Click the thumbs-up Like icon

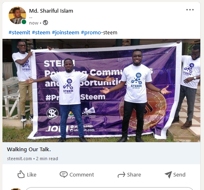(x=21, y=174)
